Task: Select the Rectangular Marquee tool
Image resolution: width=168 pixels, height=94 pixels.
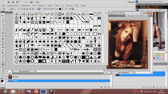Action: click(x=3, y=19)
